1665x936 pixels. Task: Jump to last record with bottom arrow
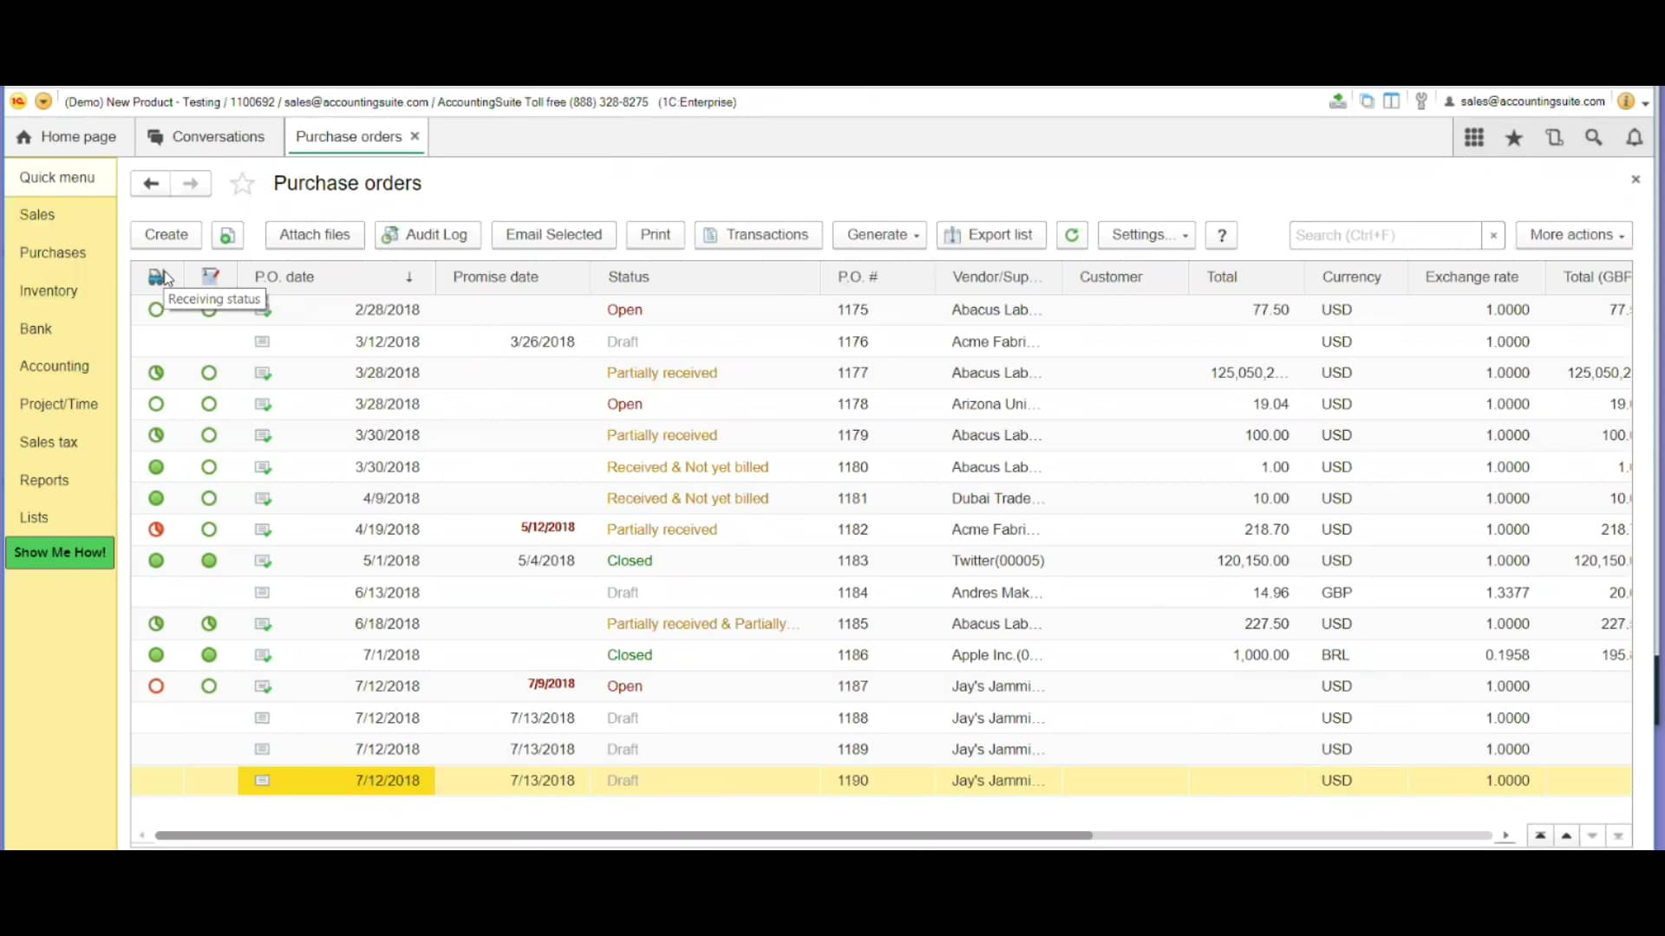click(1618, 835)
